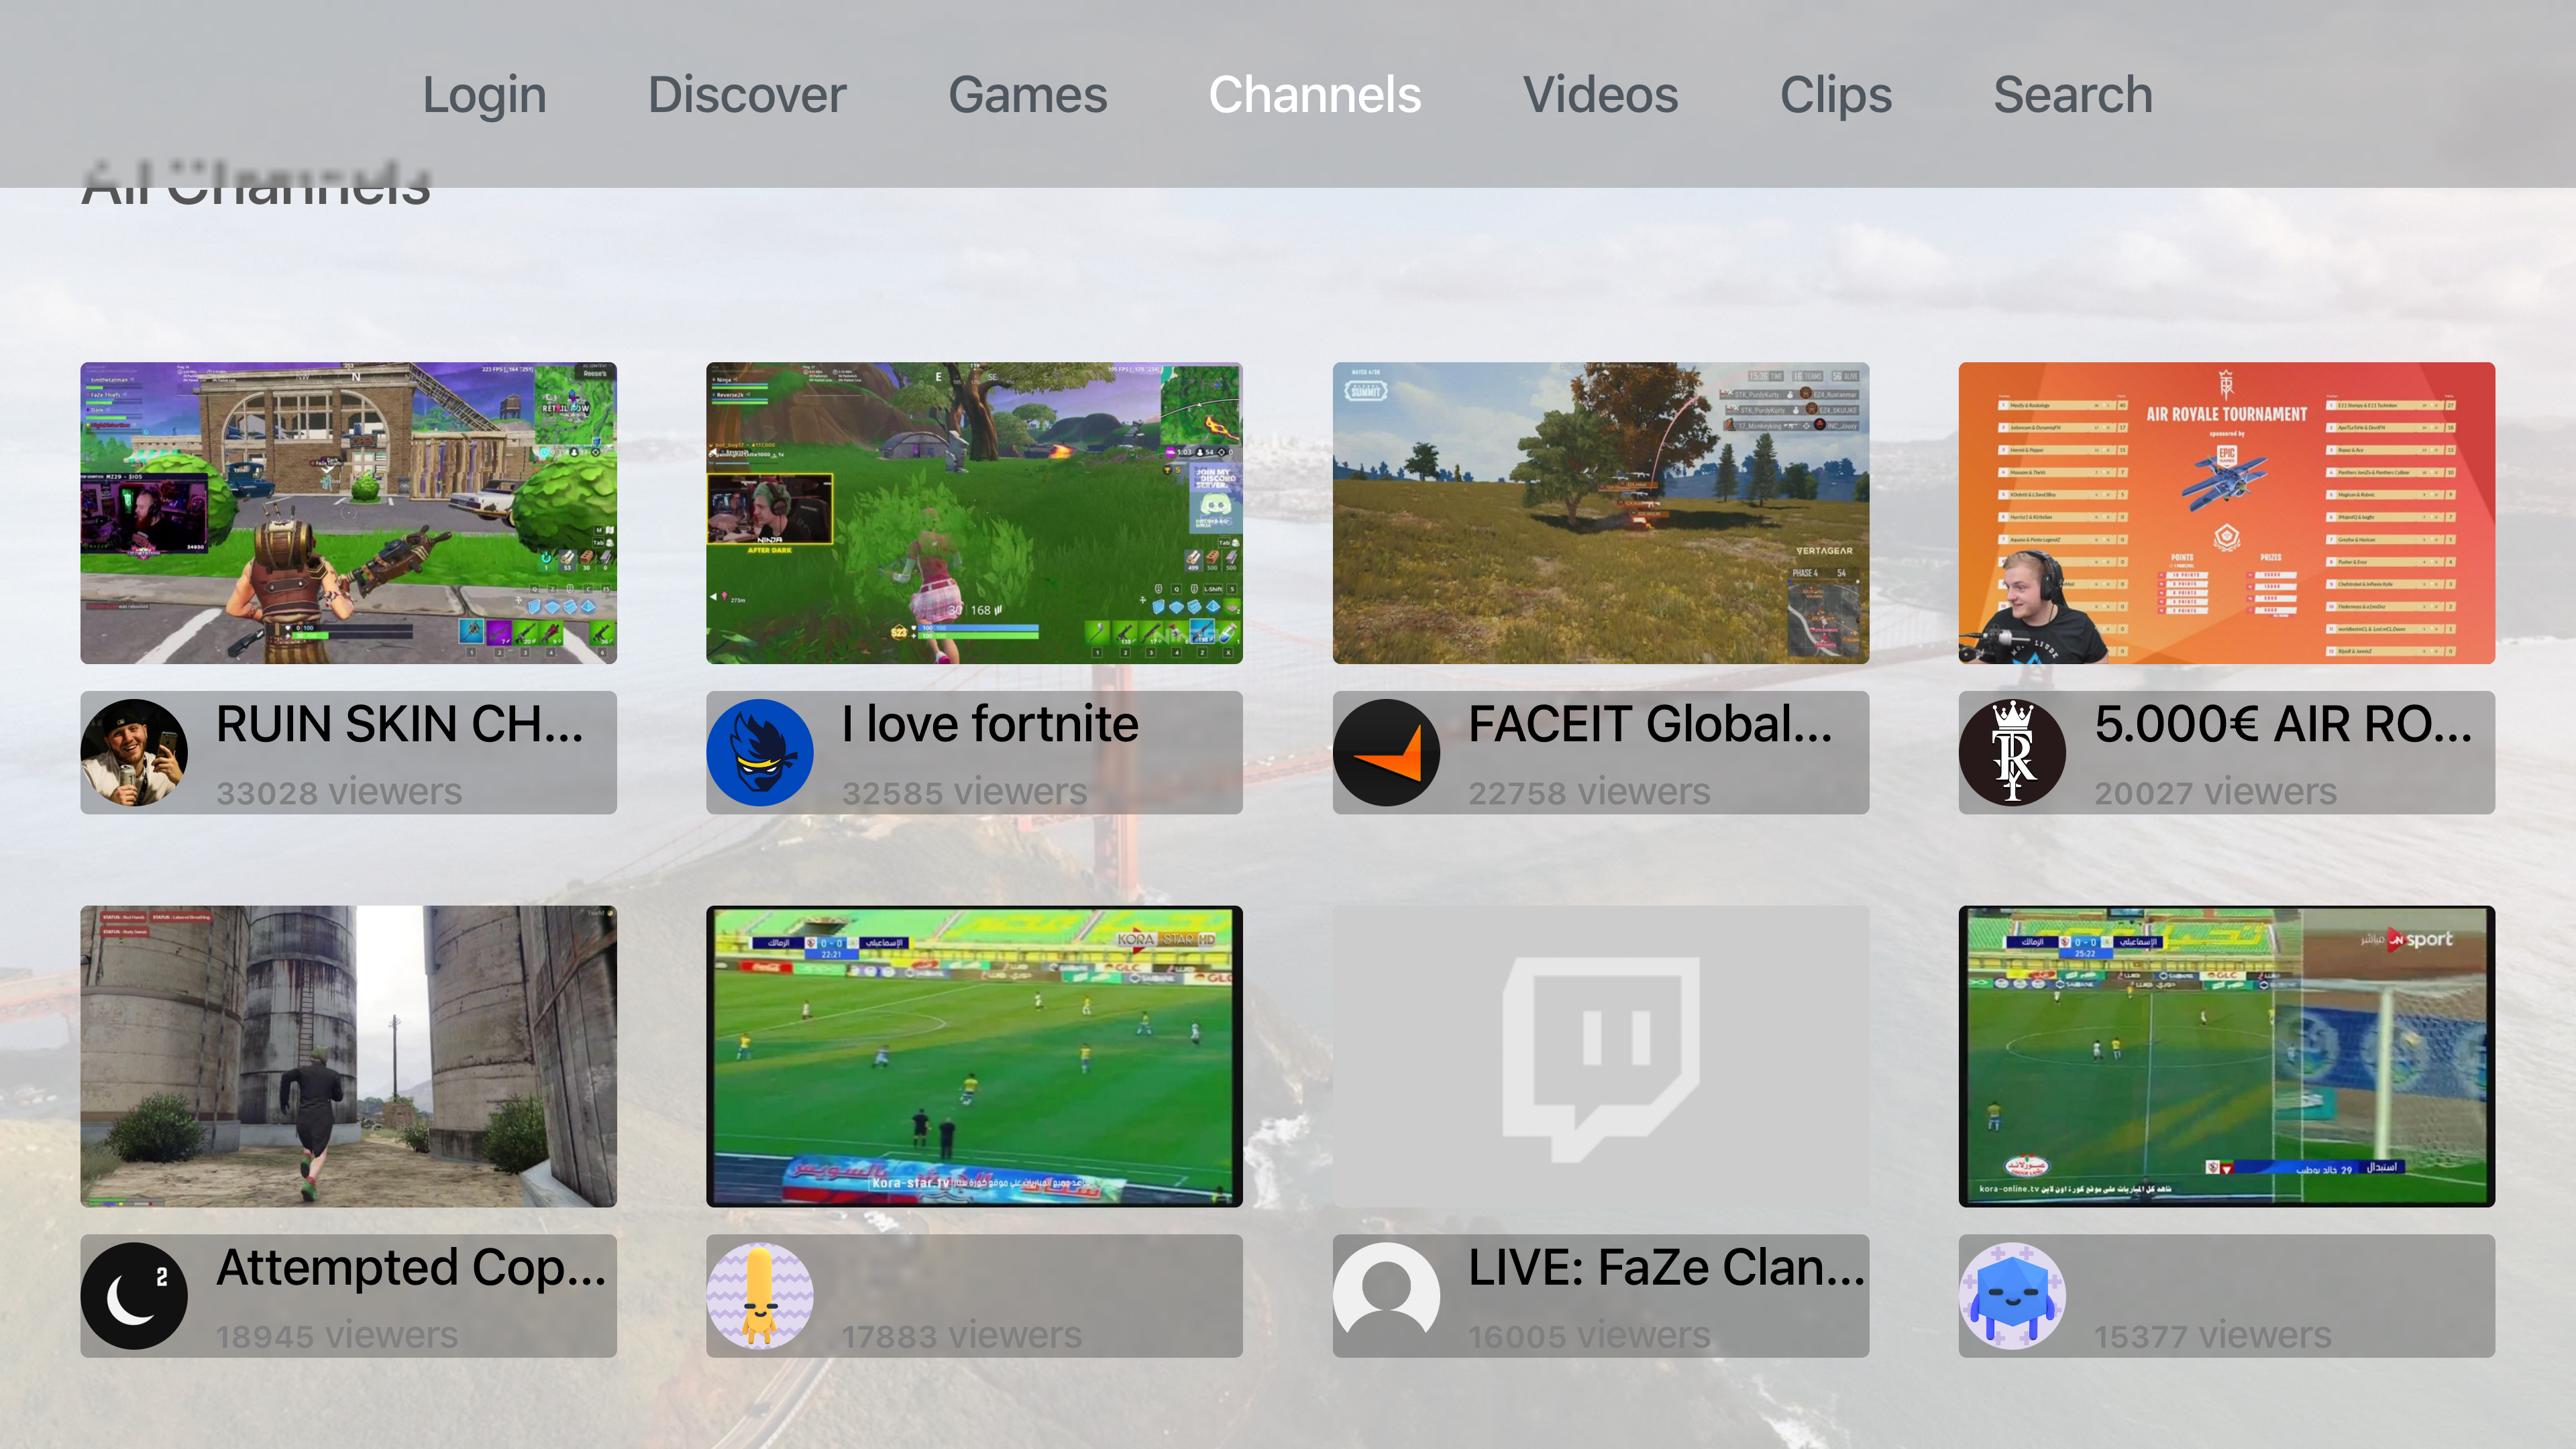This screenshot has height=1449, width=2576.
Task: Go to the Videos tab
Action: pyautogui.click(x=1600, y=96)
